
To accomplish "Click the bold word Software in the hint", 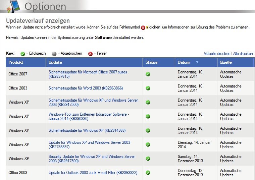I will [103, 38].
